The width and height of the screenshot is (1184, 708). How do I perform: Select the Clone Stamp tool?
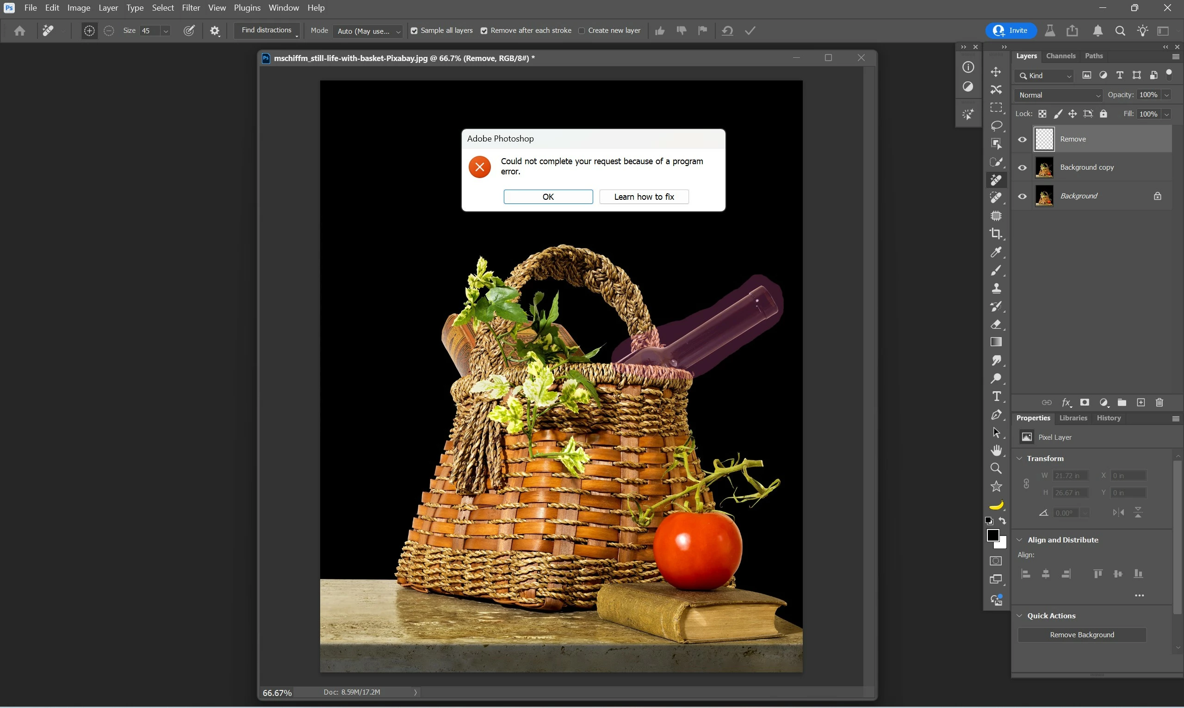tap(996, 288)
